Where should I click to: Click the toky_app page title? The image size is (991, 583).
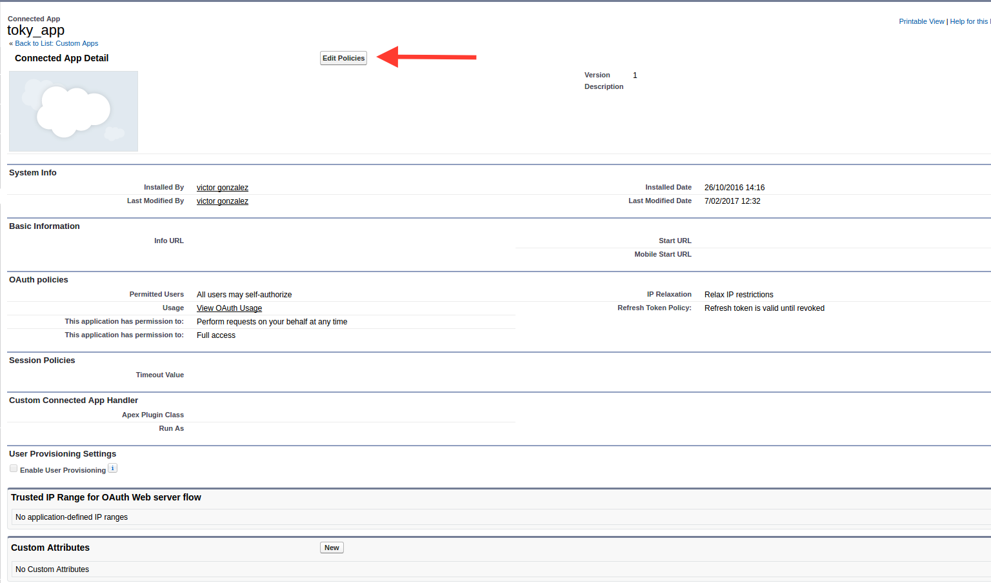[36, 30]
